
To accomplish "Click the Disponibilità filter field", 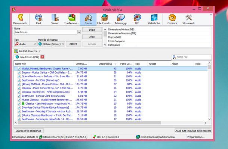I will (174, 37).
